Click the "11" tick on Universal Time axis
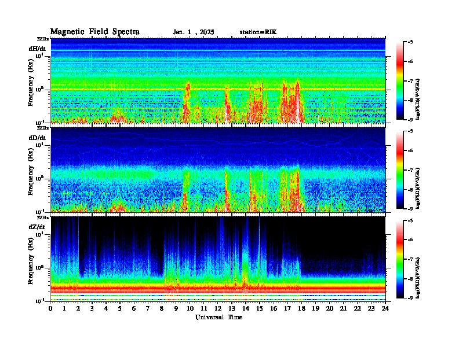This screenshot has height=354, width=459. click(204, 308)
